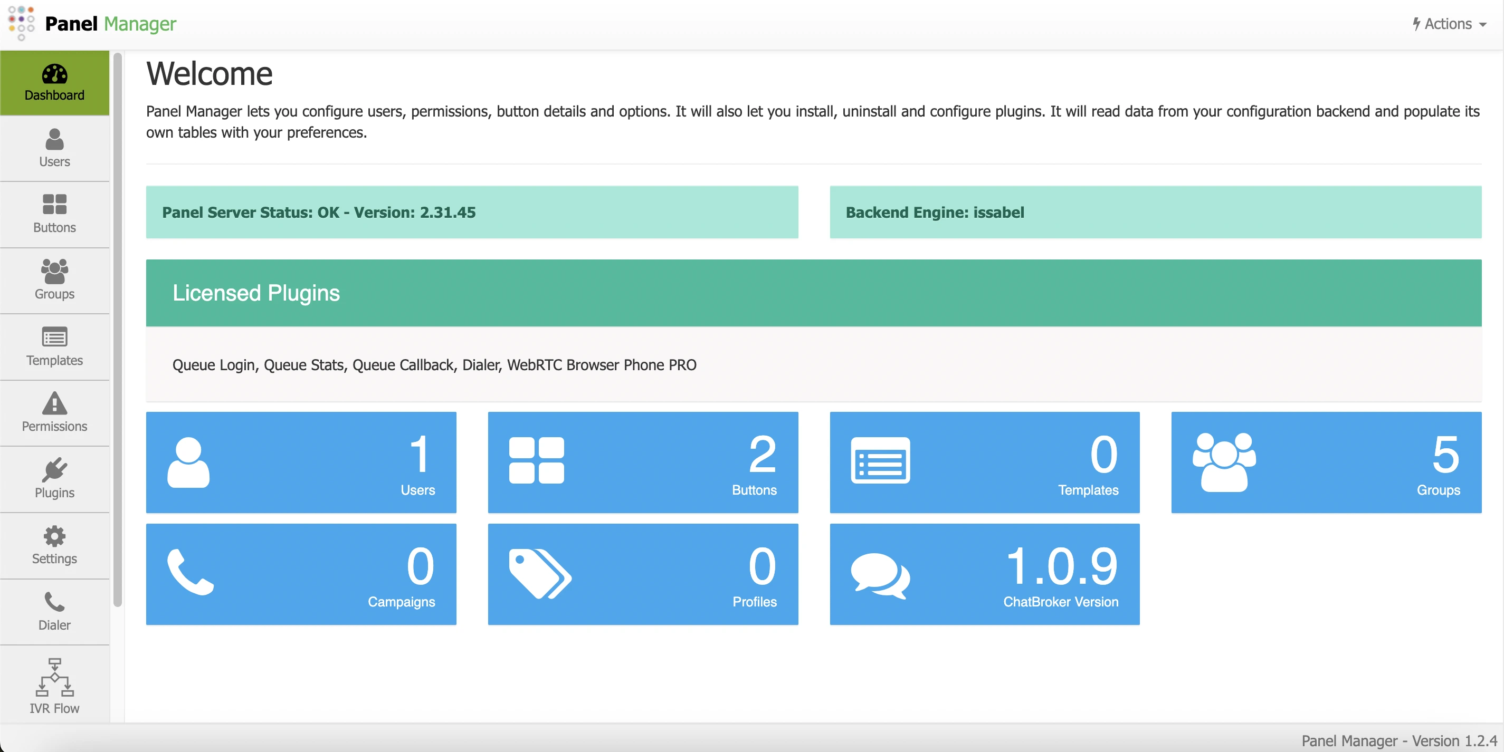Select the Permissions warning icon
Screen dimensions: 1504x752
54,412
